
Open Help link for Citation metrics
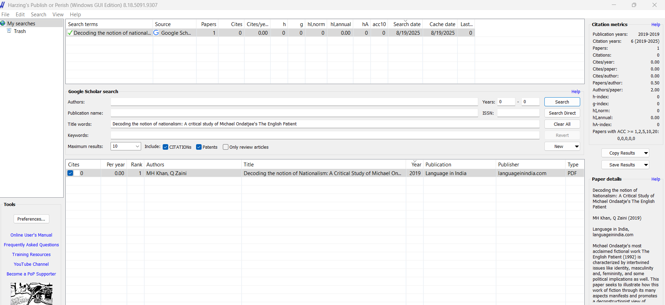pyautogui.click(x=656, y=25)
